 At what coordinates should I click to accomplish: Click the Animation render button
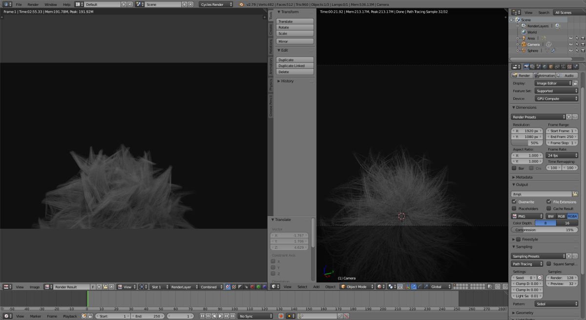point(545,76)
